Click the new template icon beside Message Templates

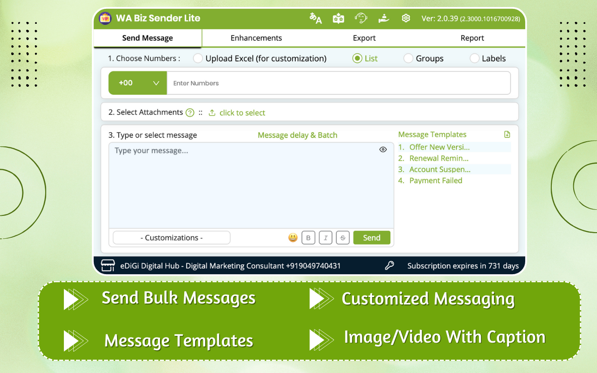507,134
